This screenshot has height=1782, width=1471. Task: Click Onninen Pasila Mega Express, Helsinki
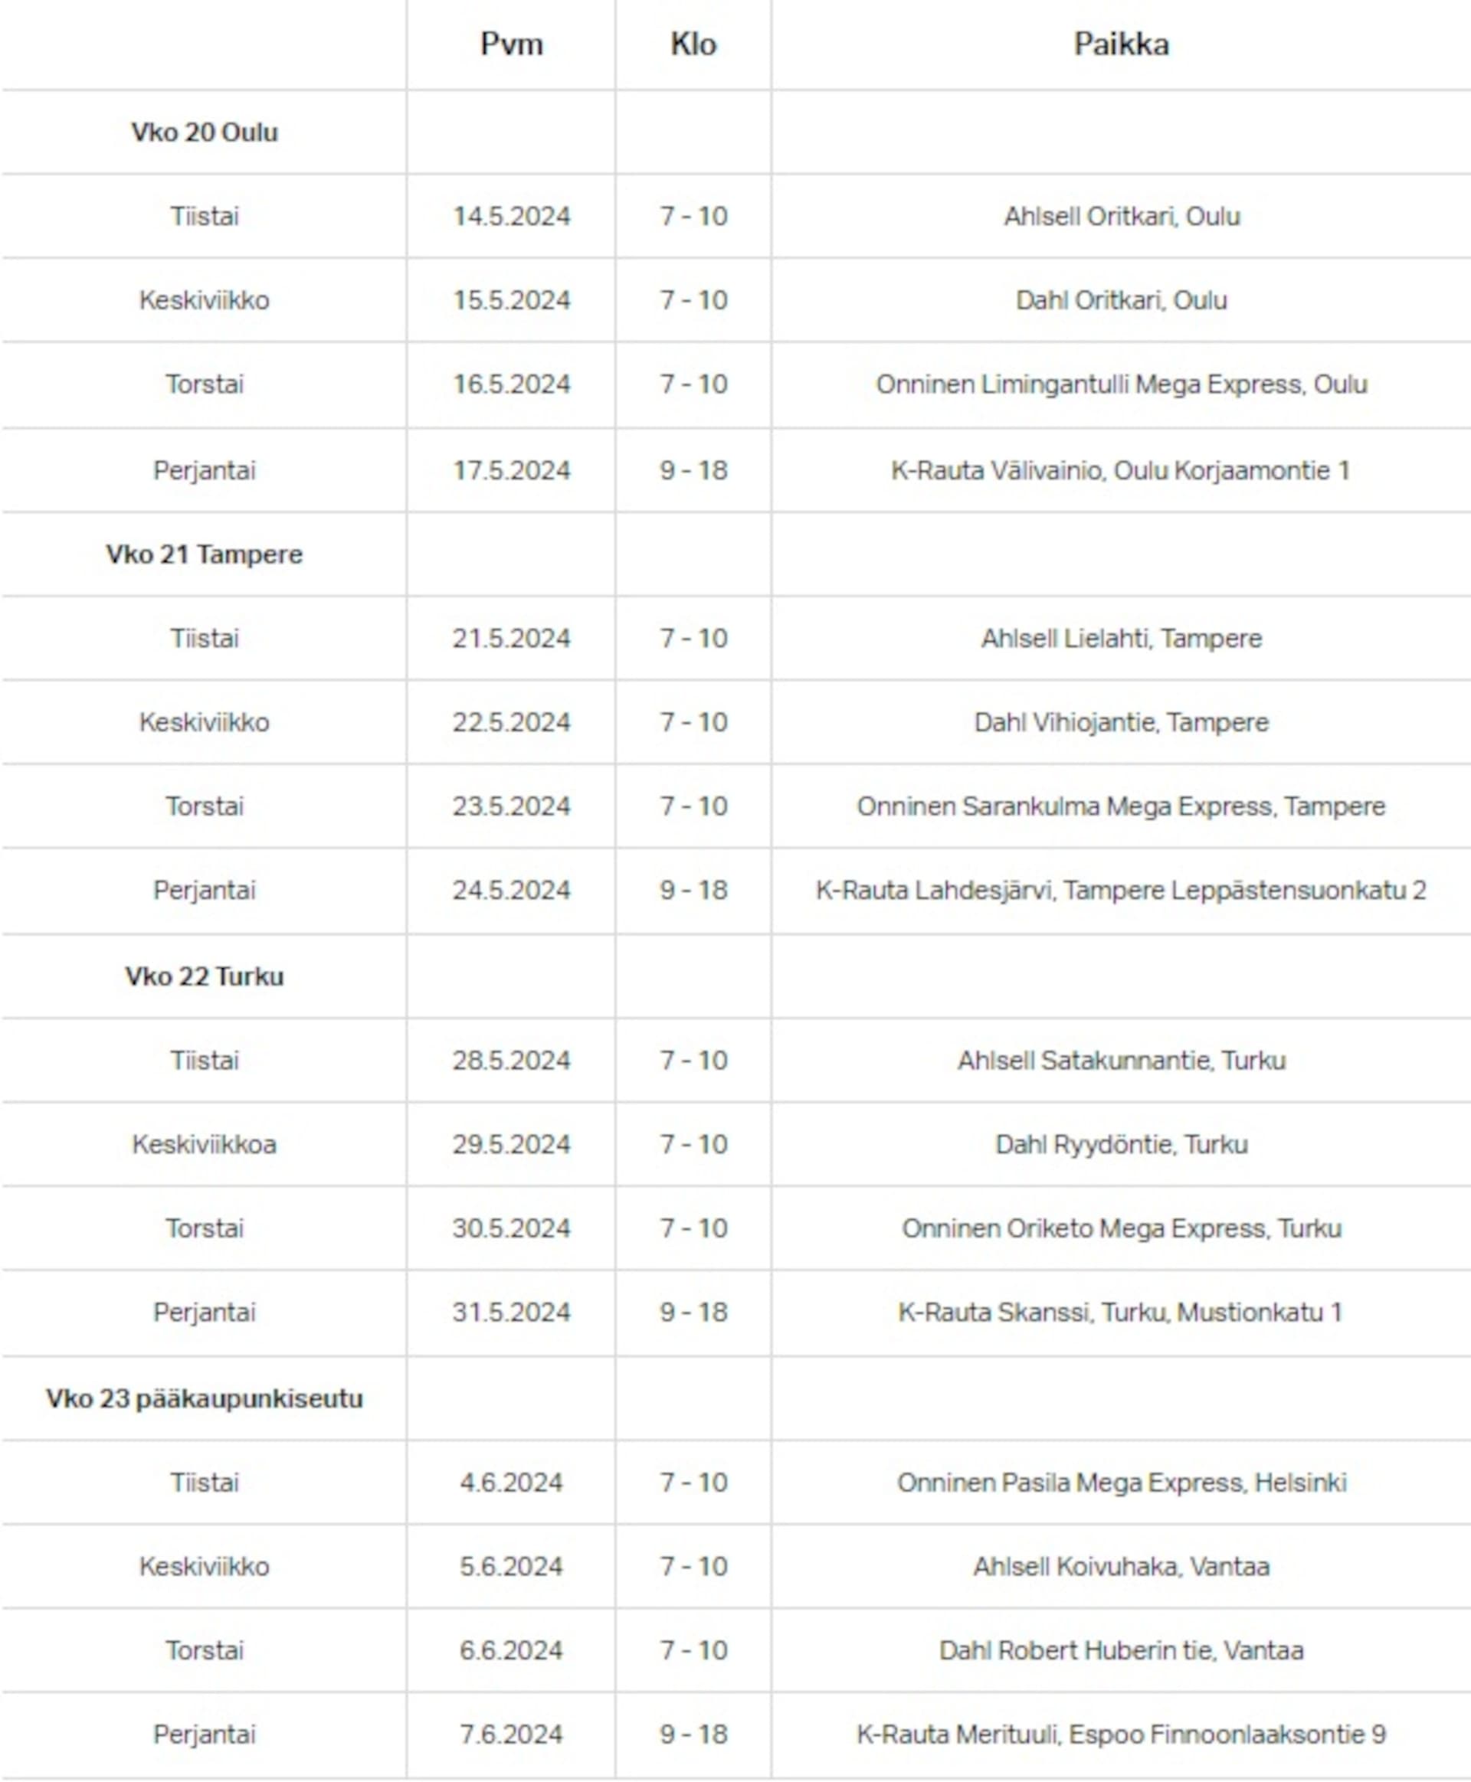coord(1121,1482)
